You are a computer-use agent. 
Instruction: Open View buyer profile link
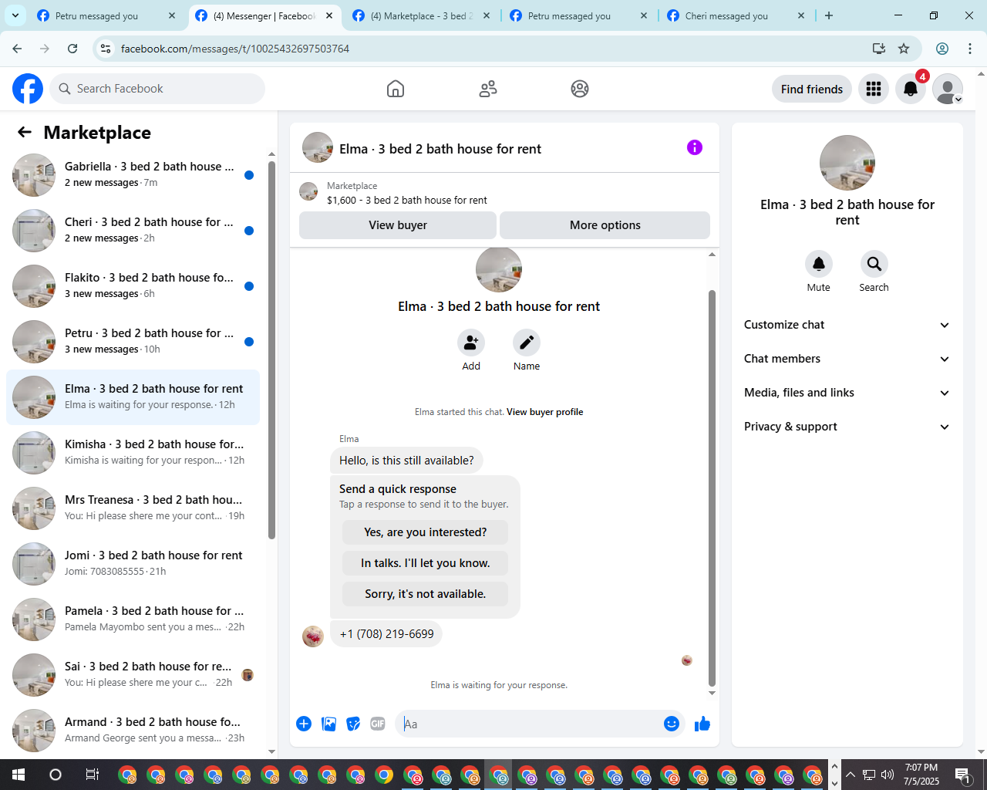tap(544, 412)
